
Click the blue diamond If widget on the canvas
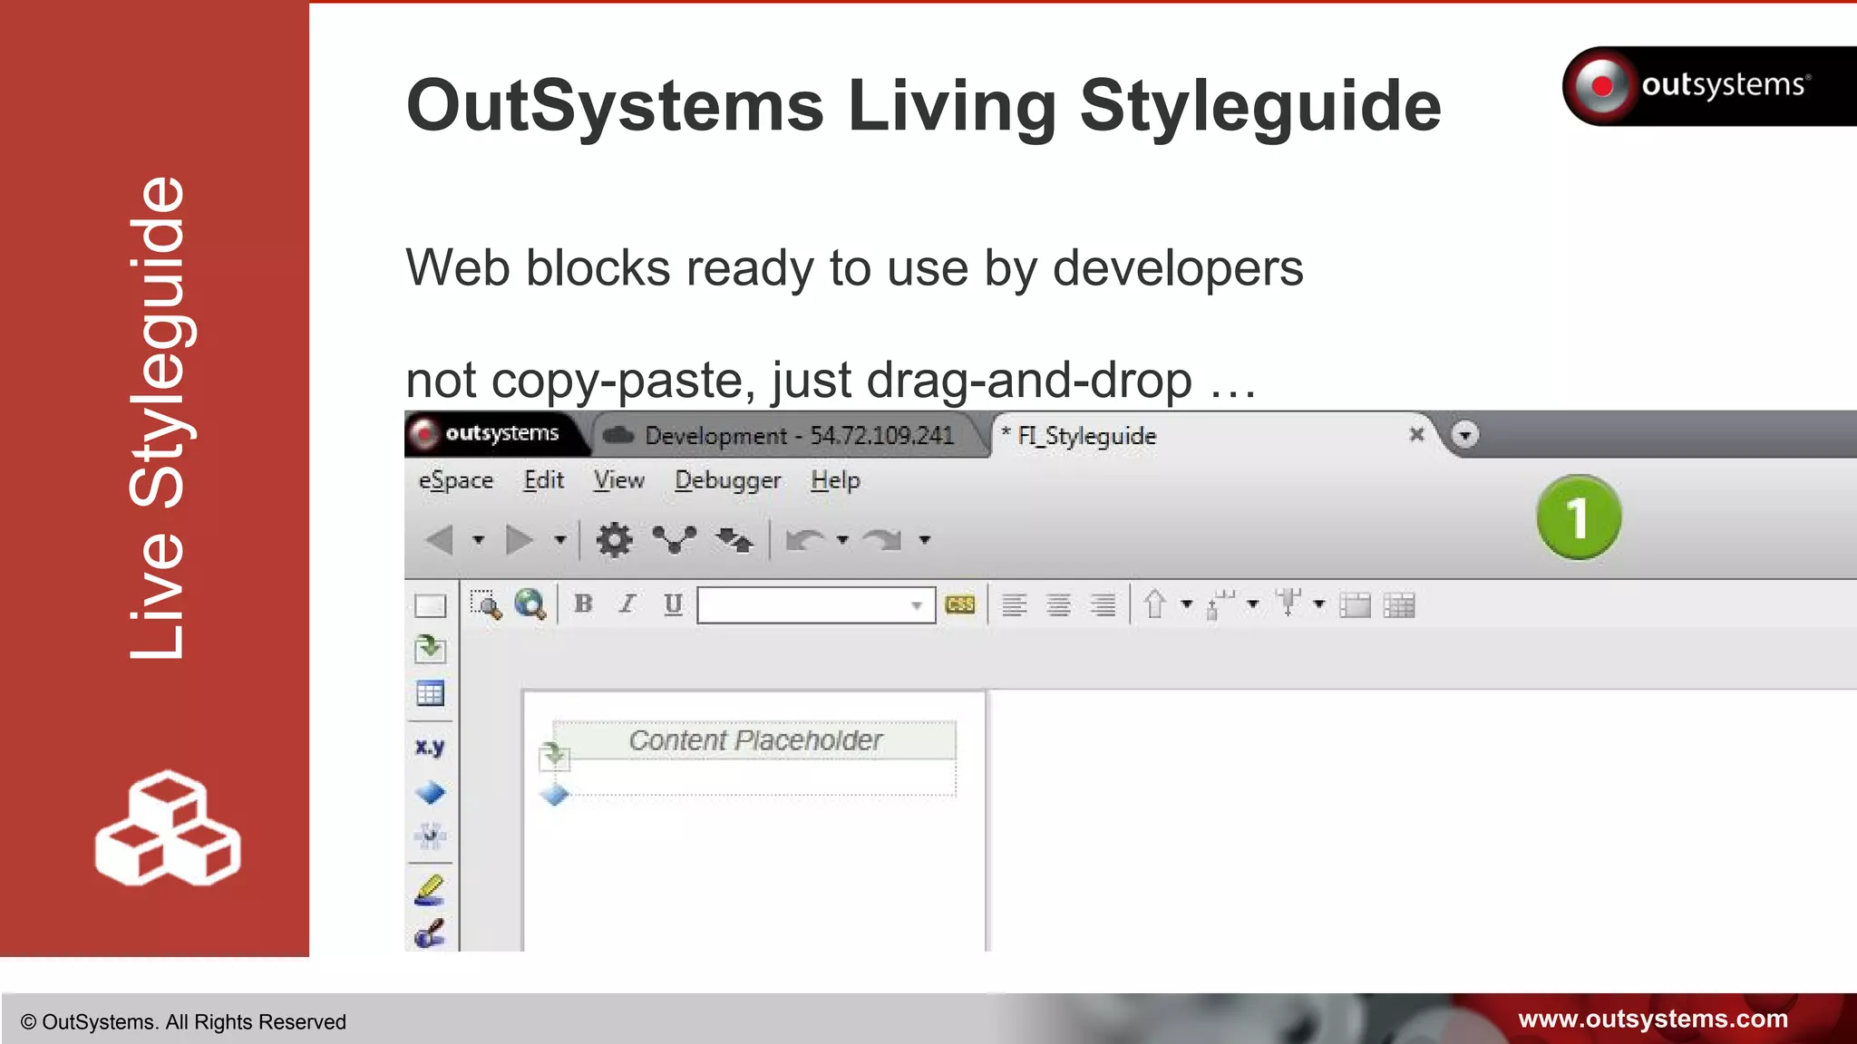point(554,796)
